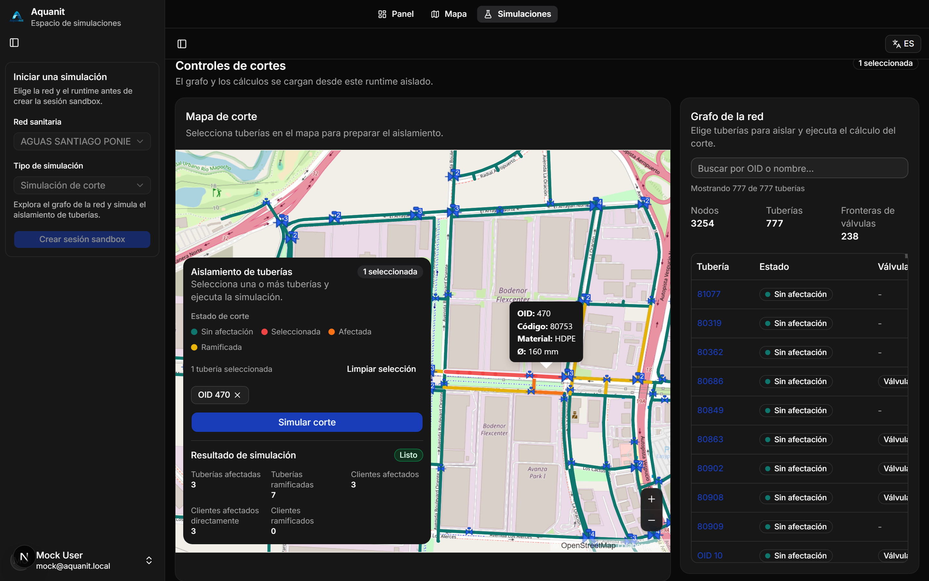
Task: Open pipe 80319 link
Action: click(x=709, y=323)
